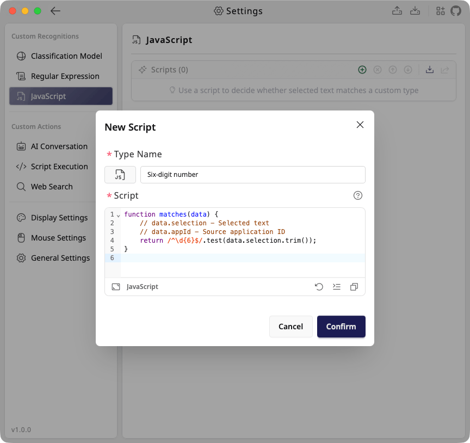Click the Web Search magnifier icon
Screen dimensions: 470x443
[x=21, y=187]
